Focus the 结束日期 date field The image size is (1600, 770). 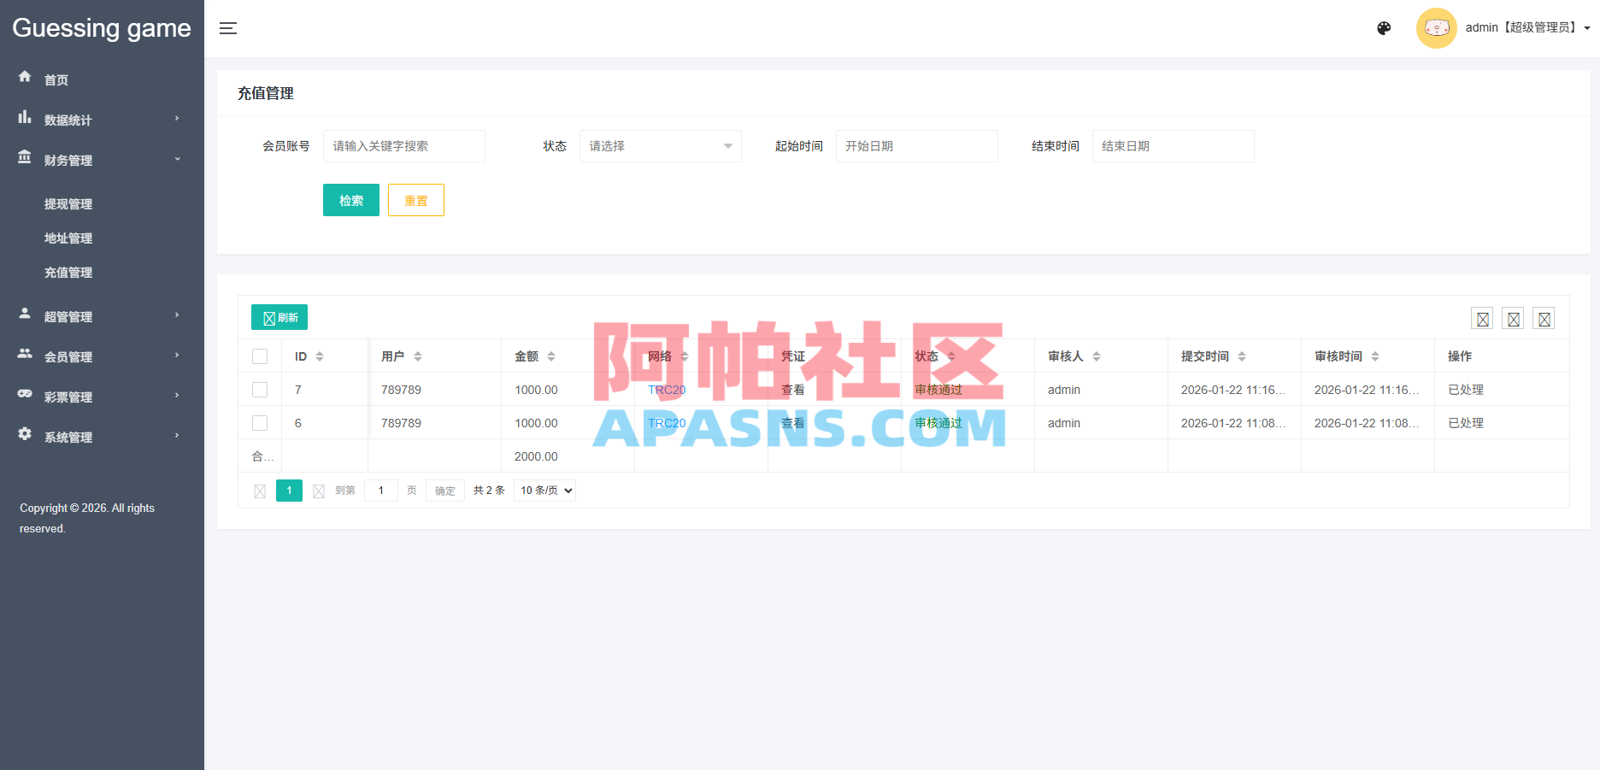(x=1173, y=146)
